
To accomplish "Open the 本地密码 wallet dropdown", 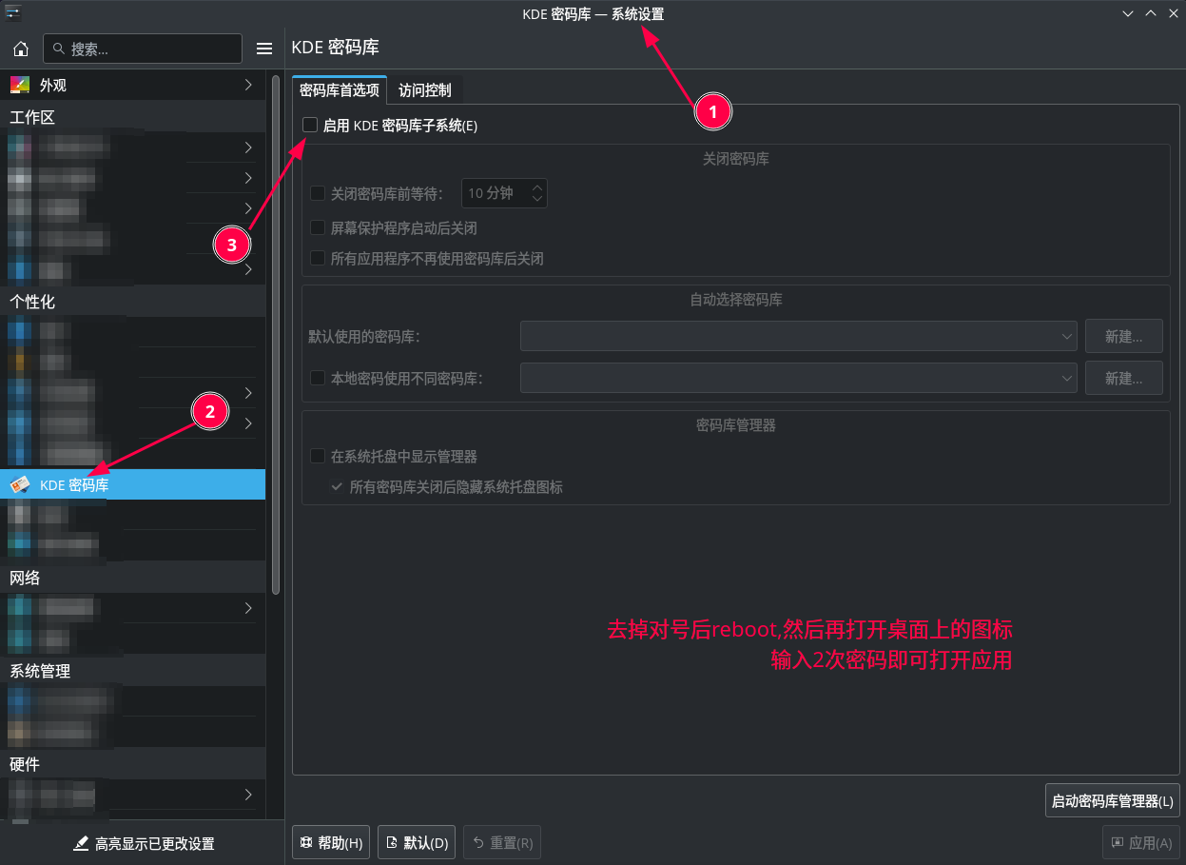I will click(799, 378).
